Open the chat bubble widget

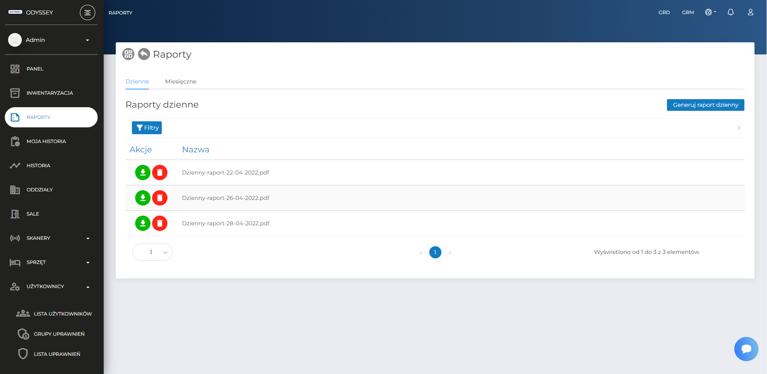pos(746,349)
